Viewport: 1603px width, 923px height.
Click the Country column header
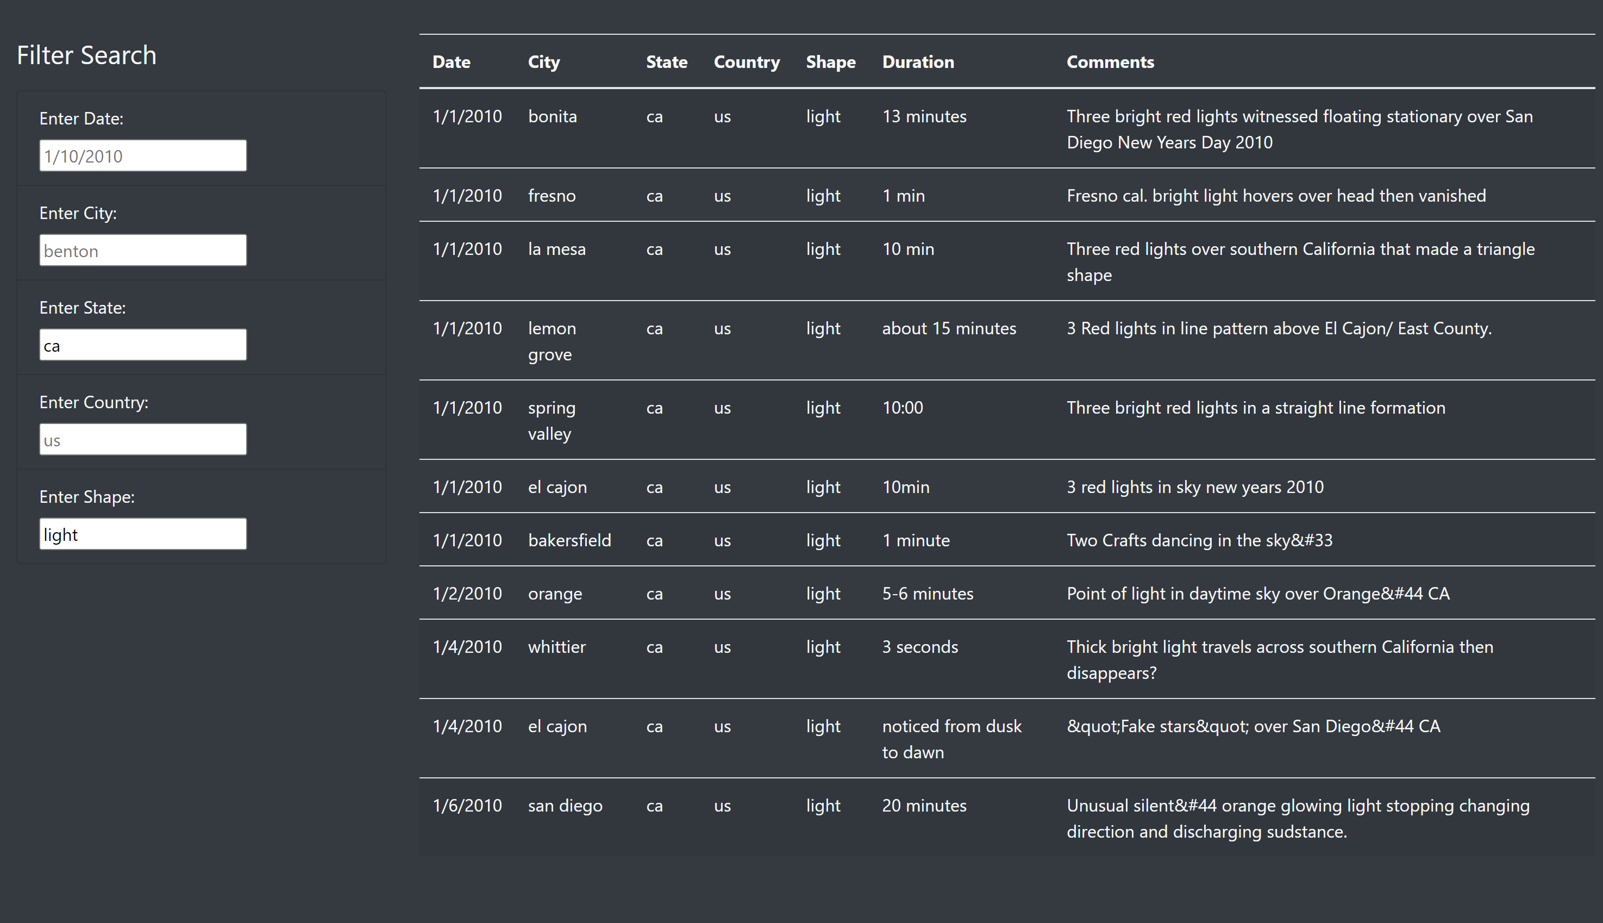[747, 61]
